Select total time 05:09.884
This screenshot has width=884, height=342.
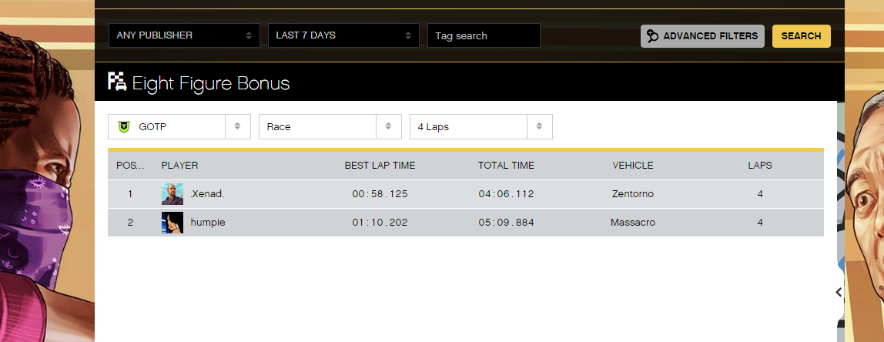pos(506,223)
